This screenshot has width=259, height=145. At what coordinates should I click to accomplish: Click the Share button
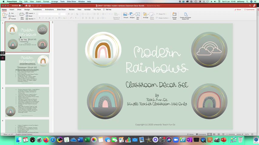pos(238,10)
